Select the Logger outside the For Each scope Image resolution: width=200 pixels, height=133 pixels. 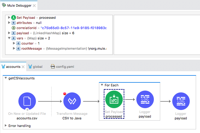pos(181,101)
